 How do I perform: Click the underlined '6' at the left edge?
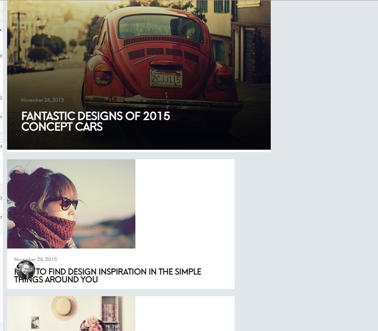(1, 55)
